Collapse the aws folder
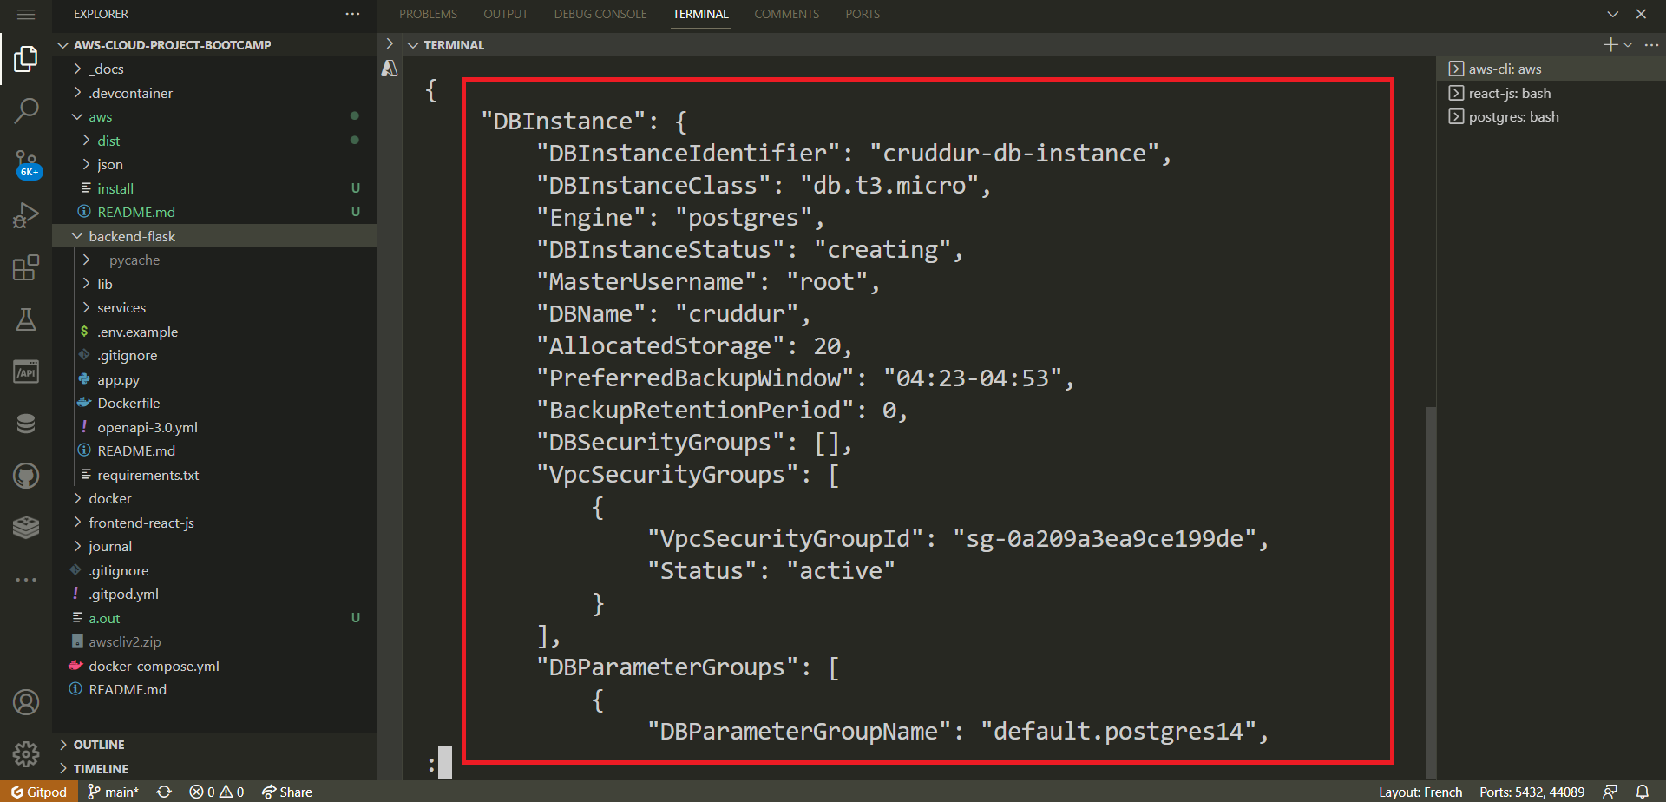 pyautogui.click(x=215, y=116)
